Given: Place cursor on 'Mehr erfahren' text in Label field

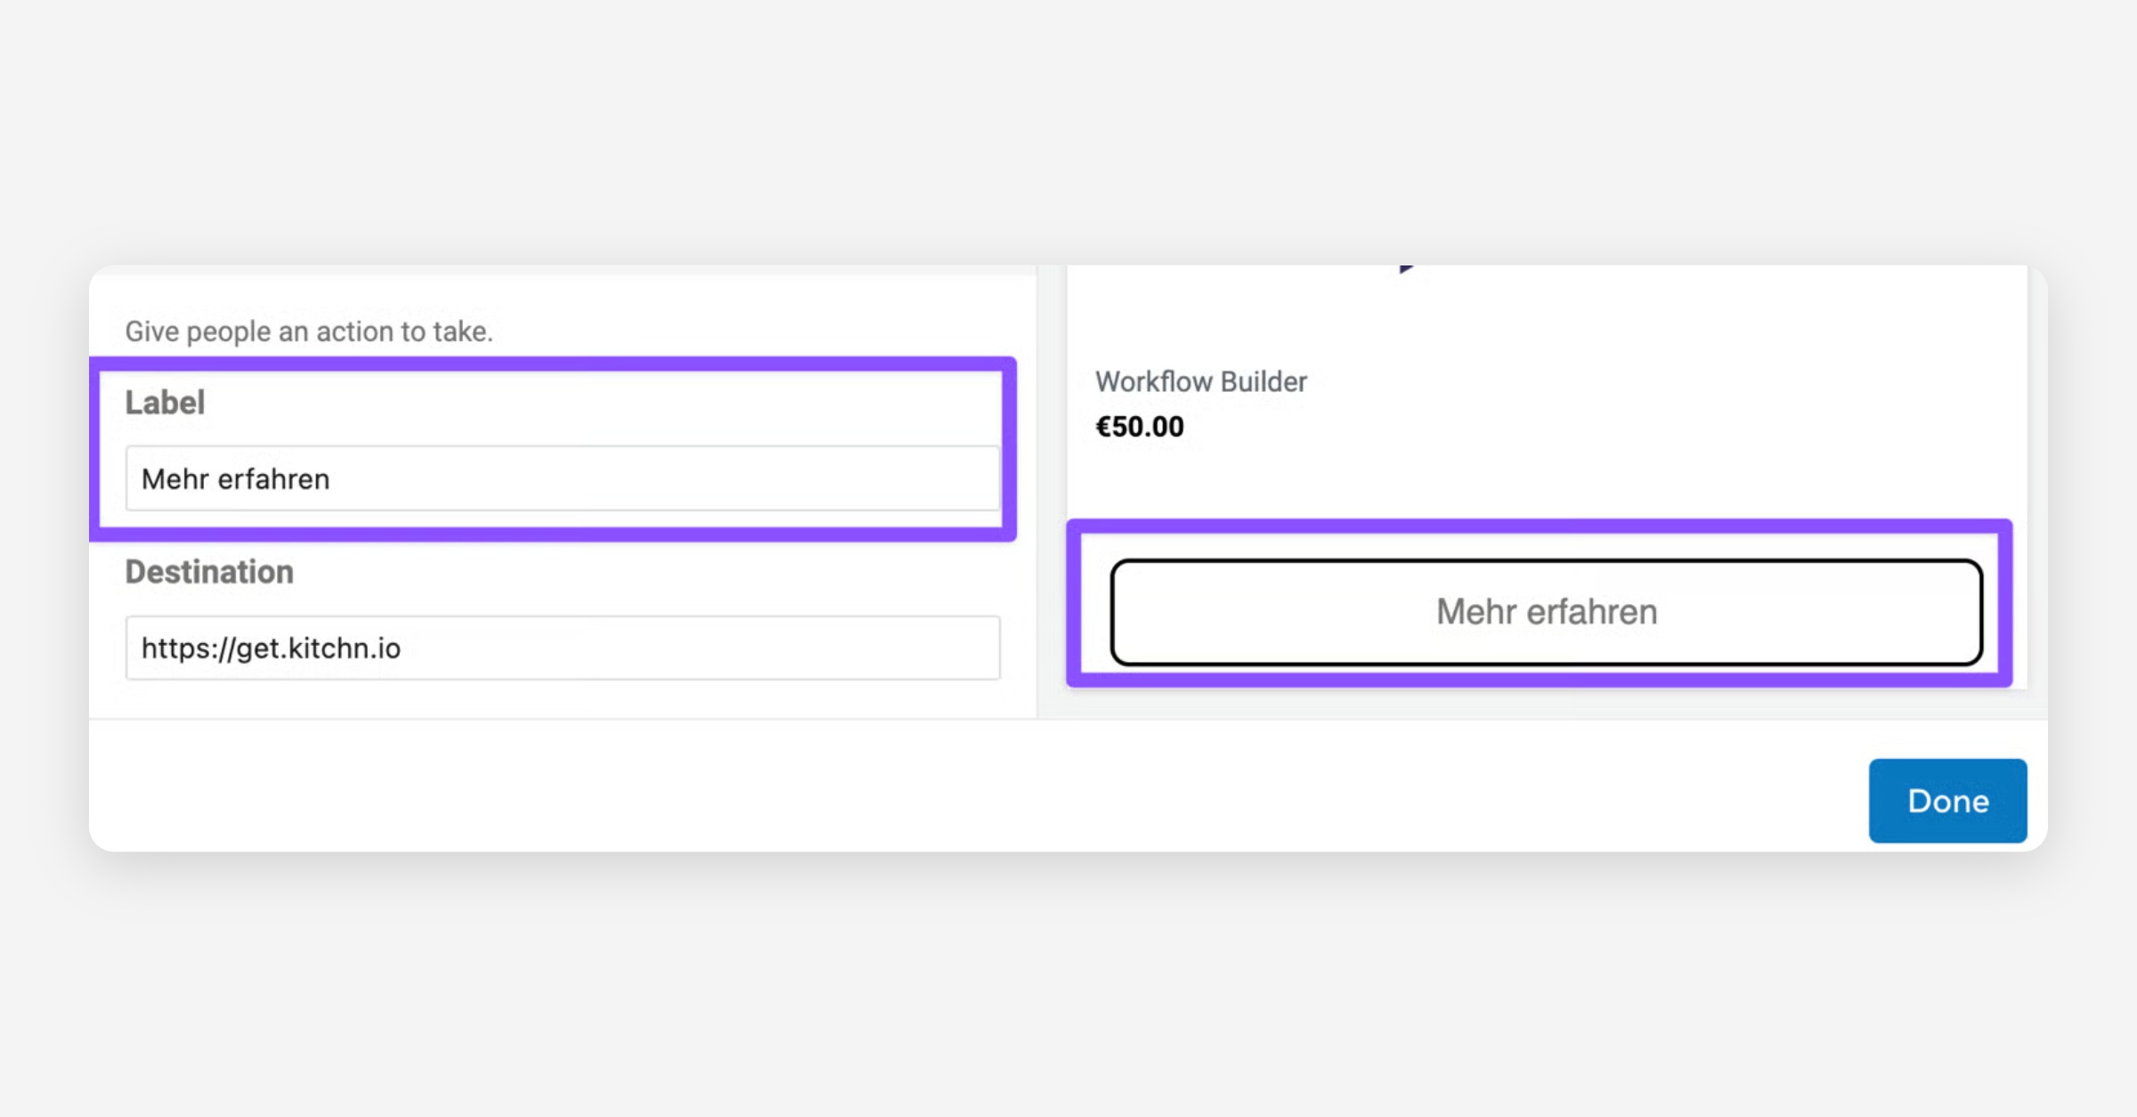Looking at the screenshot, I should point(235,479).
